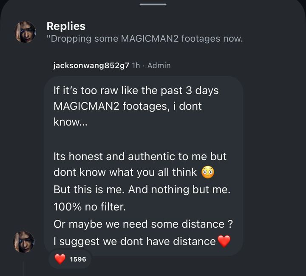Tap the drag handle atop the sheet
Screen dimensions: 306x276
point(153,4)
